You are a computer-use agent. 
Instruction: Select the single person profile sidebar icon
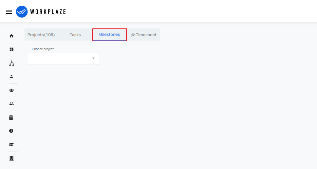12,76
